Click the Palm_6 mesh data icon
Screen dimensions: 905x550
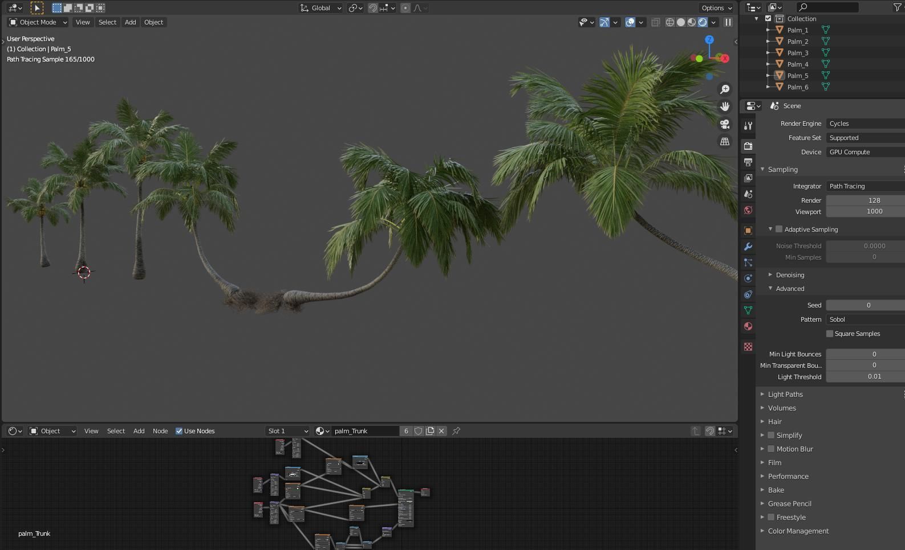pyautogui.click(x=825, y=87)
